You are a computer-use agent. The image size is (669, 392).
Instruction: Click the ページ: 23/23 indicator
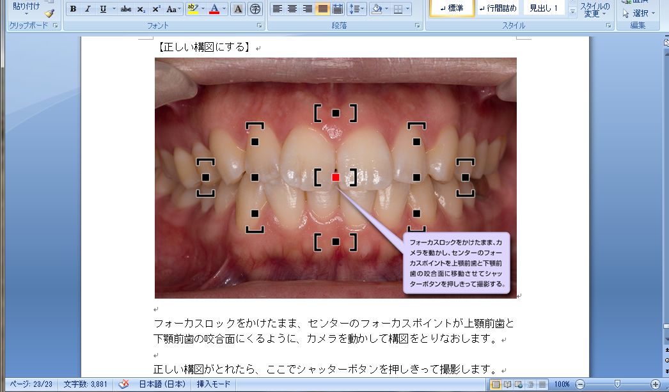point(31,384)
